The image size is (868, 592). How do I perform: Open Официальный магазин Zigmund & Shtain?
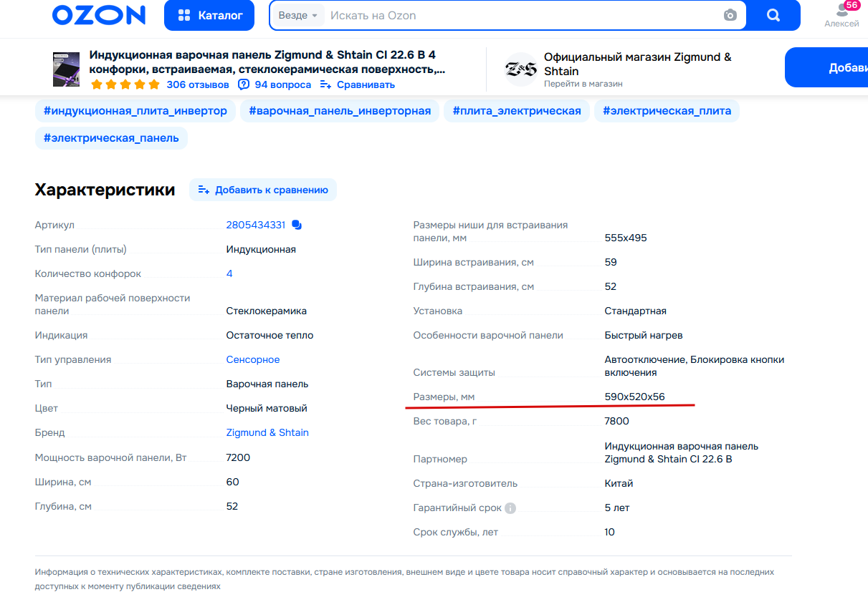tap(638, 64)
